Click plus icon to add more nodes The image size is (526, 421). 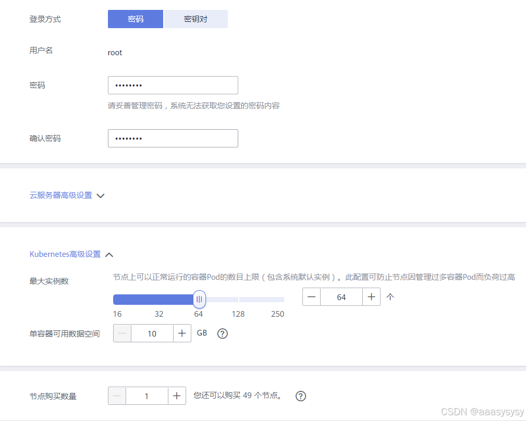pyautogui.click(x=177, y=395)
